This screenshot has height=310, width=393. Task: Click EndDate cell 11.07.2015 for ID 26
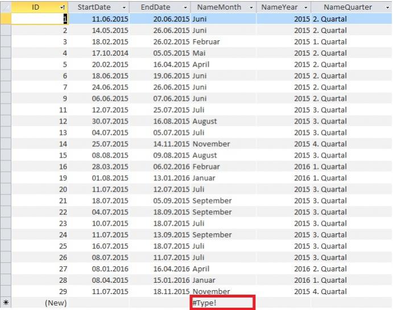point(160,257)
